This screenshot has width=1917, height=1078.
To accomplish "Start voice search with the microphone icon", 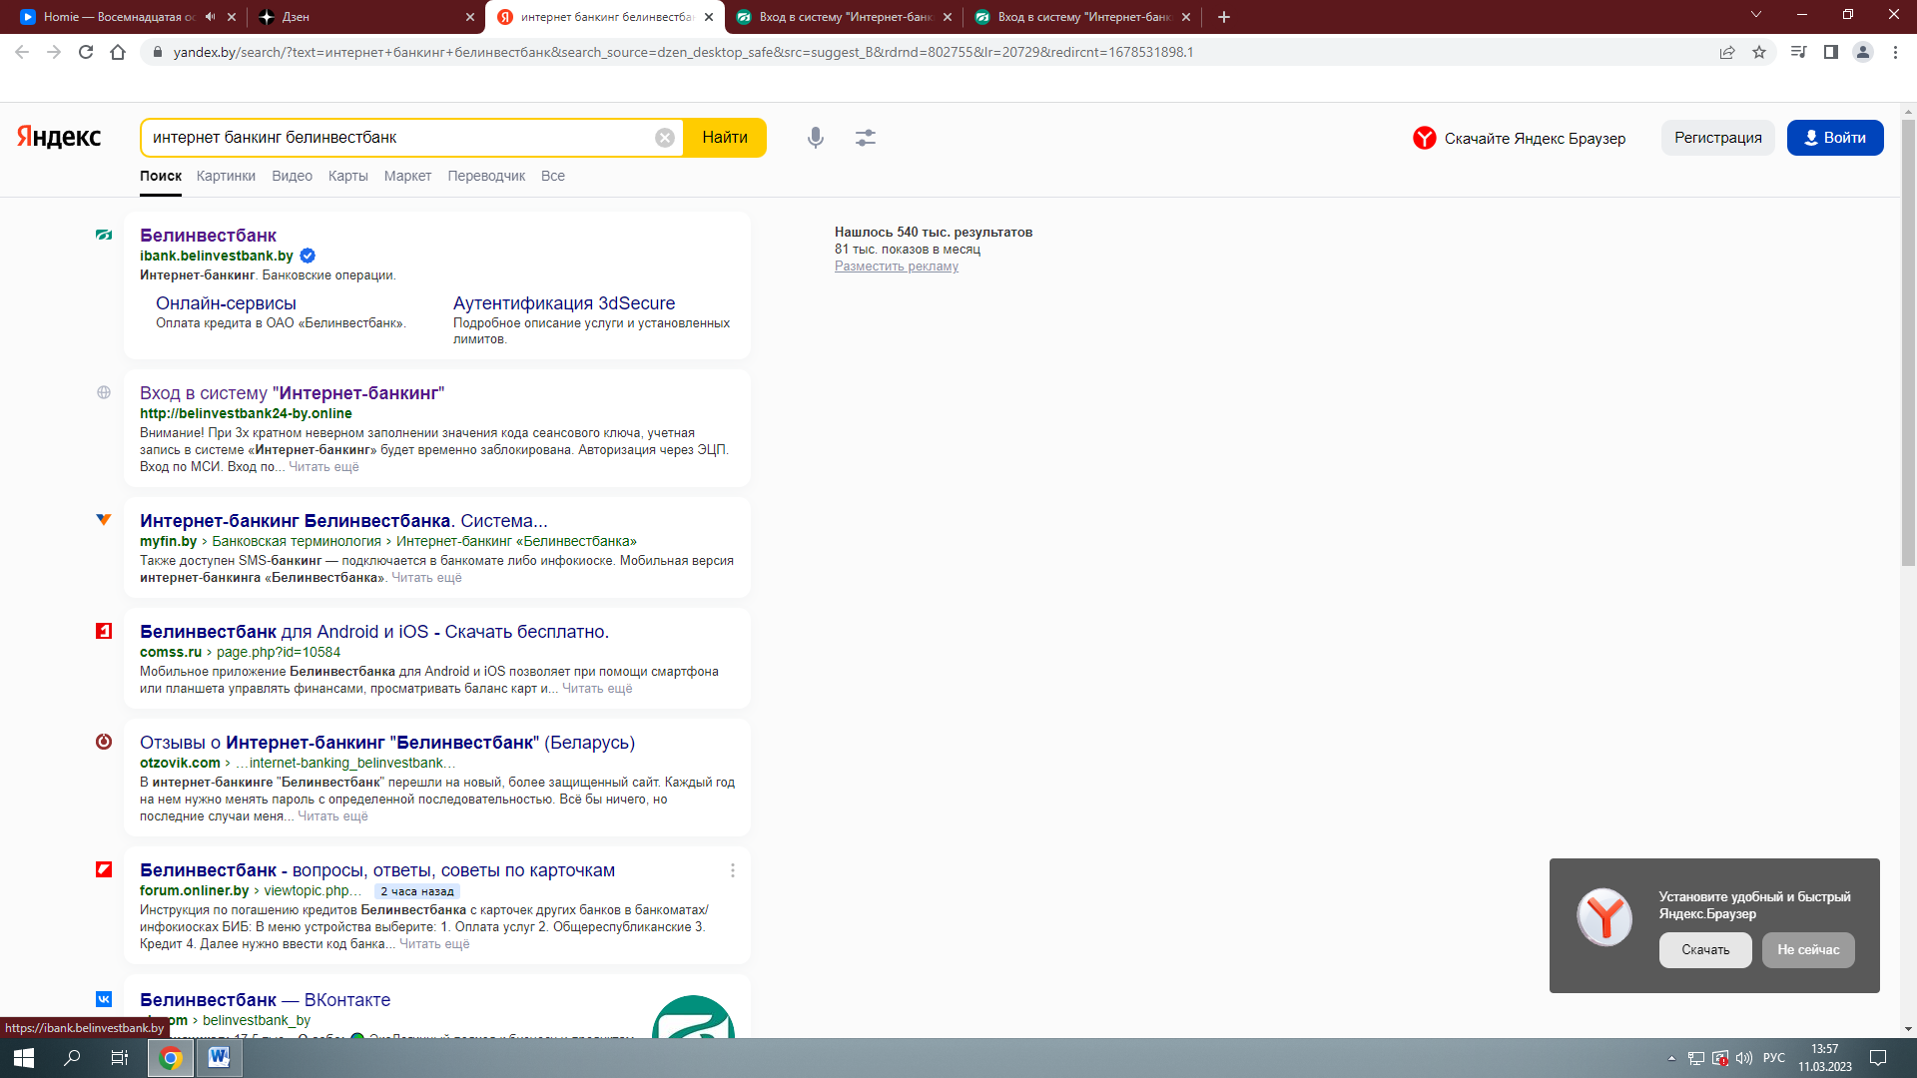I will pyautogui.click(x=816, y=138).
